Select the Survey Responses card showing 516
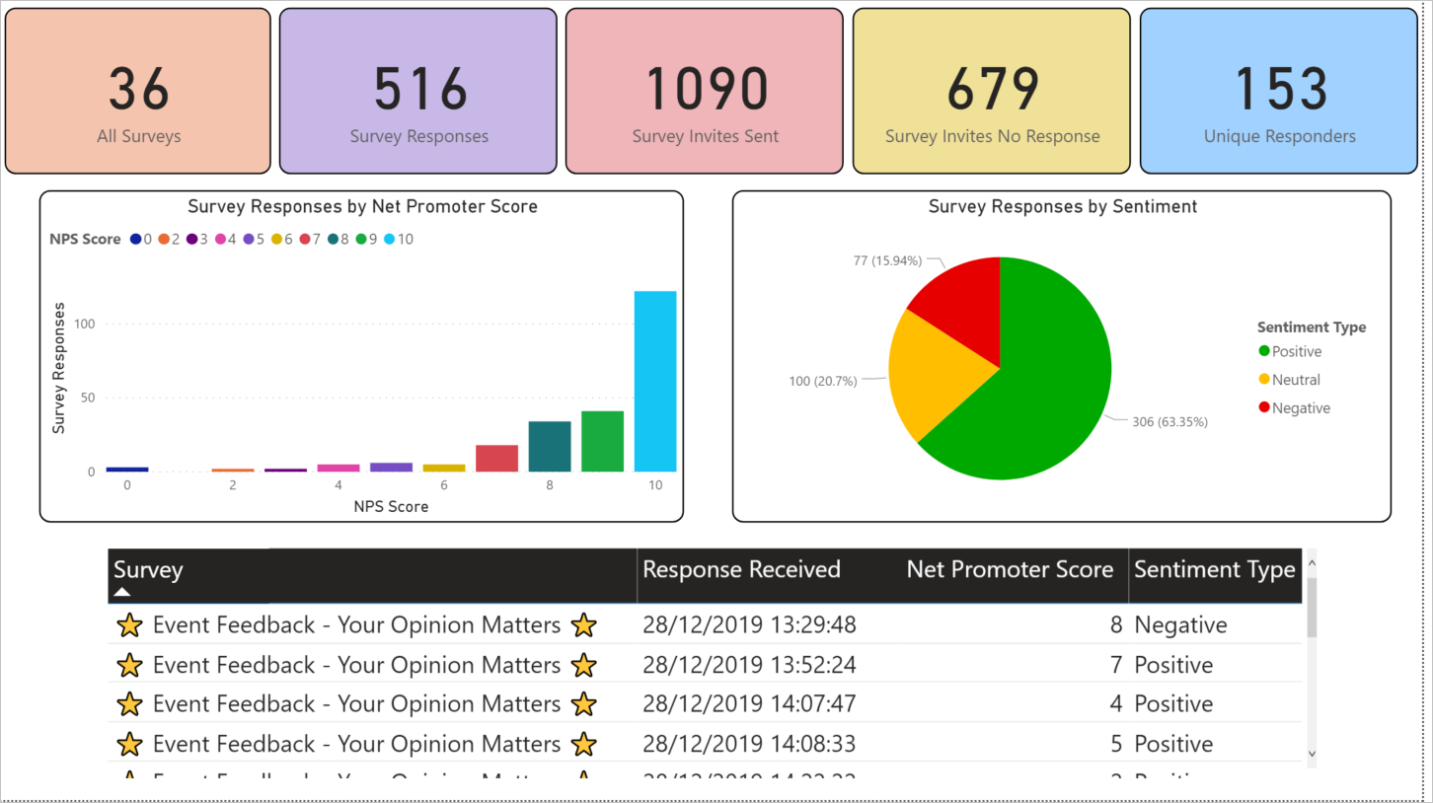Viewport: 1433px width, 803px height. pos(418,92)
